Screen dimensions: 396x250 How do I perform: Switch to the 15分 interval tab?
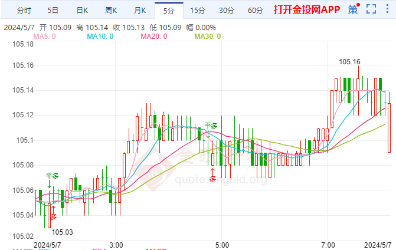coord(198,11)
